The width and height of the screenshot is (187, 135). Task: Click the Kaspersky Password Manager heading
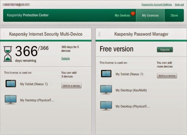[x=141, y=34]
